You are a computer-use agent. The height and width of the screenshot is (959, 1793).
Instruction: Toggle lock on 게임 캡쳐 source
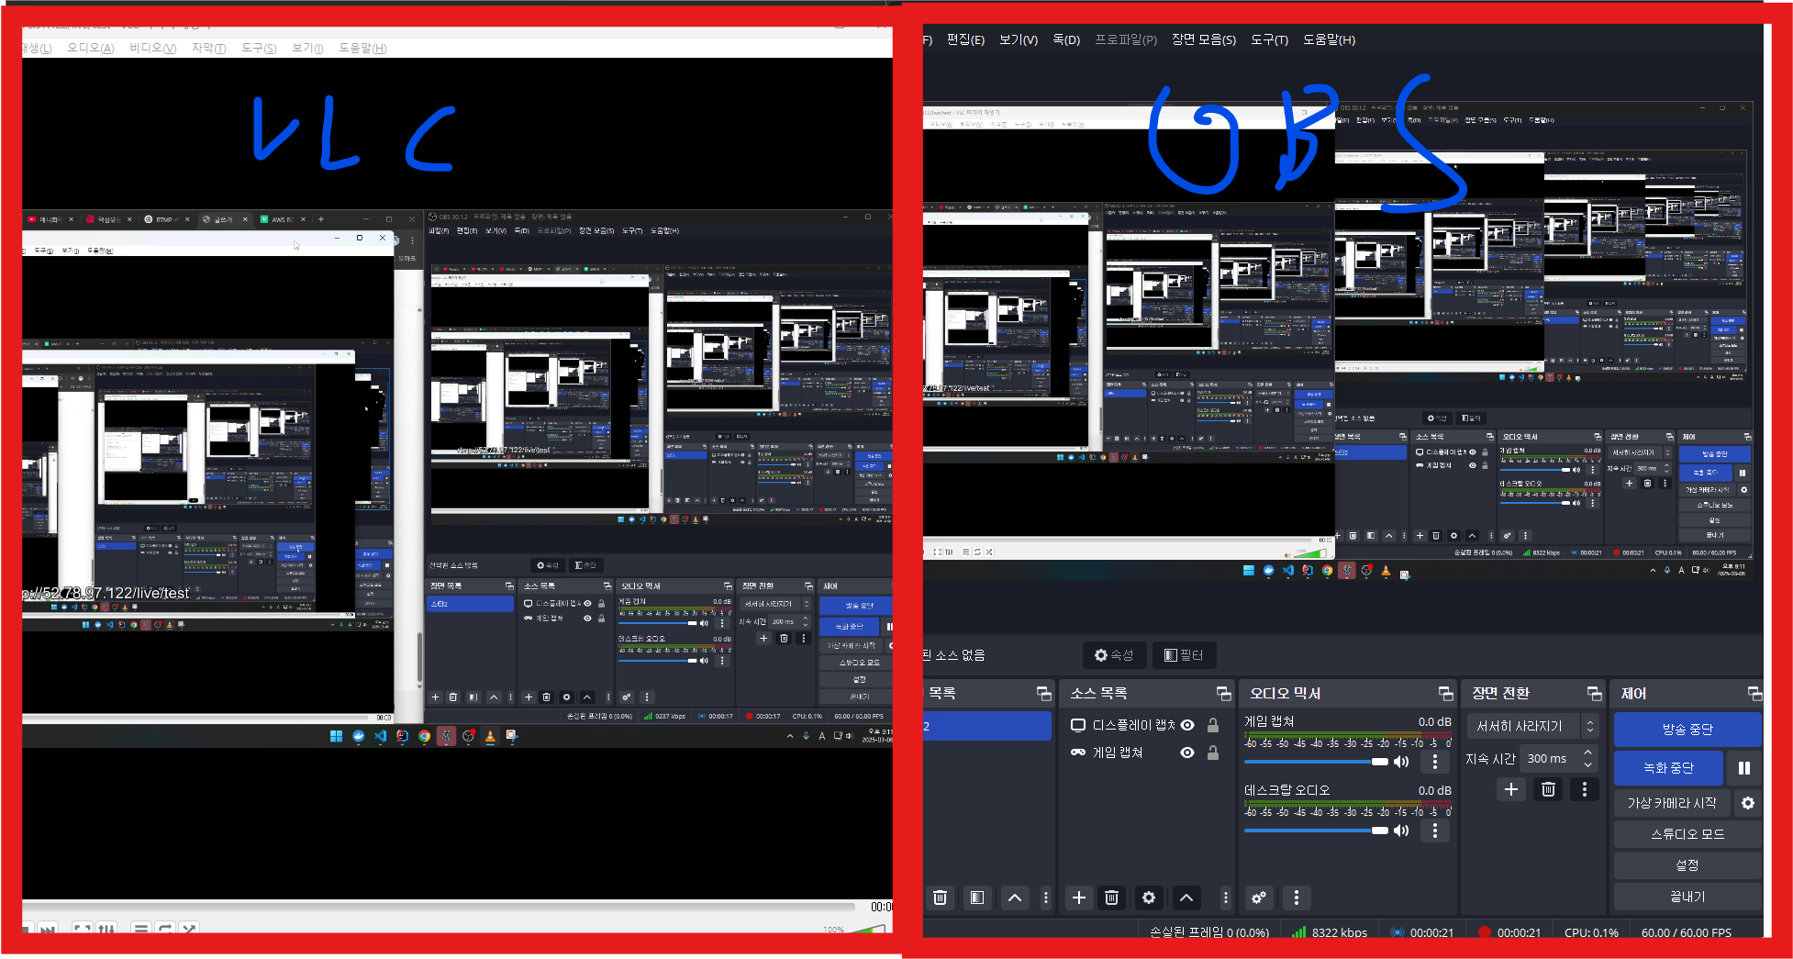point(1213,753)
